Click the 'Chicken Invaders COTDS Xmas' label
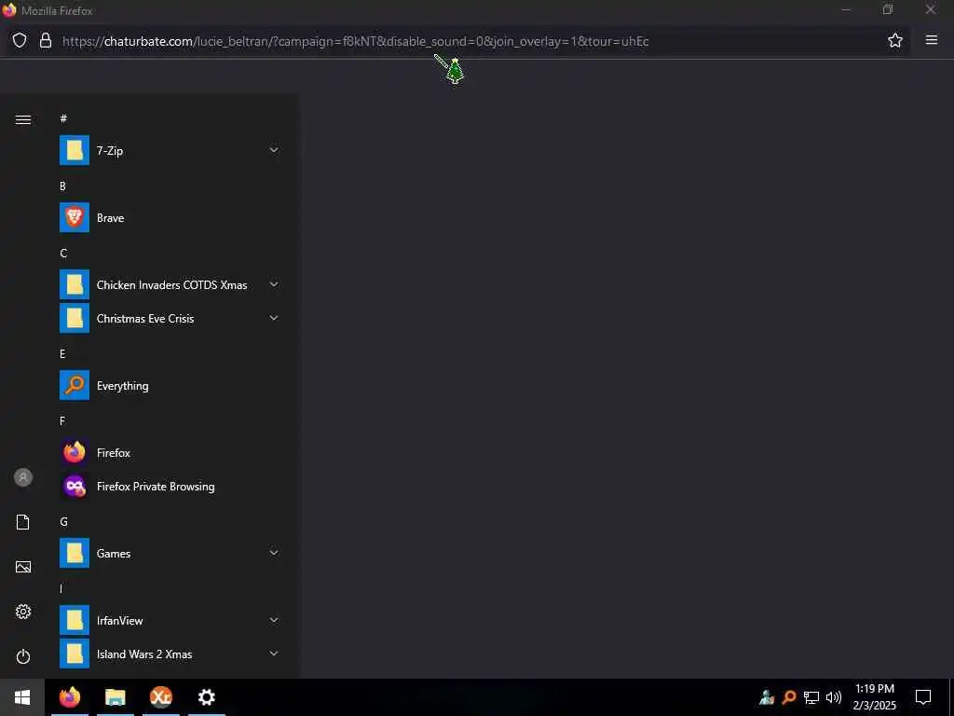The height and width of the screenshot is (716, 954). [172, 285]
